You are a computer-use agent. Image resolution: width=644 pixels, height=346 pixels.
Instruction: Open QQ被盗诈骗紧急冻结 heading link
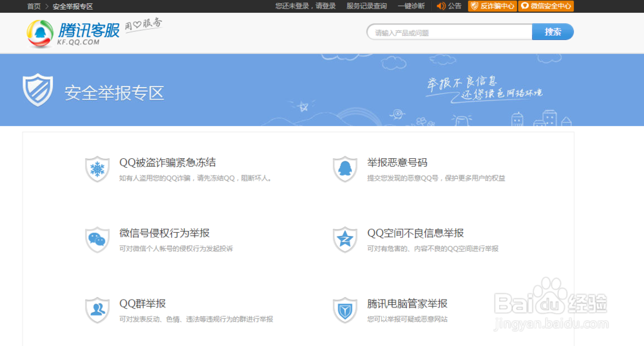coord(167,162)
